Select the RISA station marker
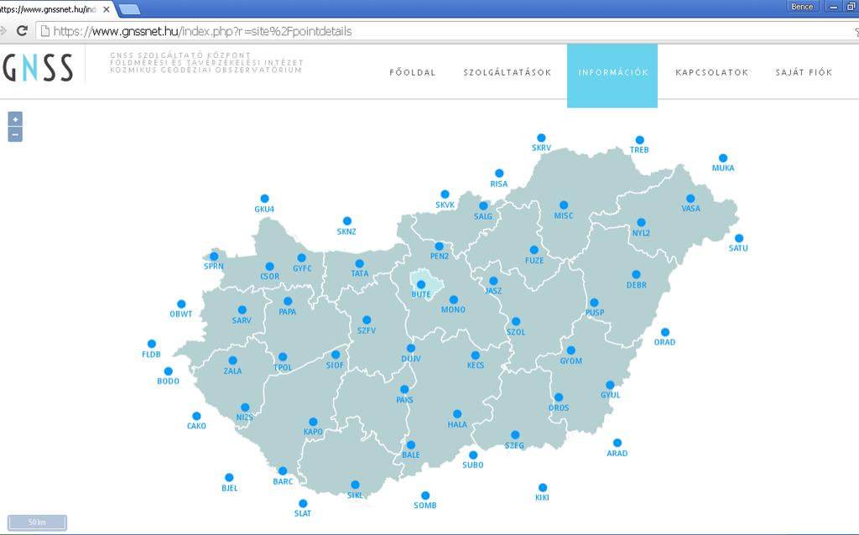Image resolution: width=859 pixels, height=535 pixels. [x=499, y=174]
